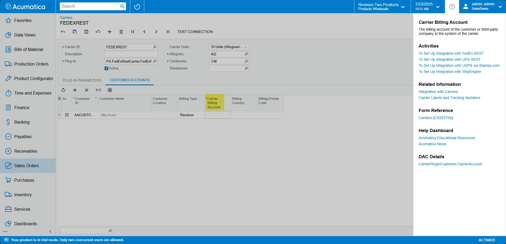Image resolution: width=506 pixels, height=244 pixels.
Task: Toggle active checkbox in AACUSTO row
Action: [x=67, y=115]
